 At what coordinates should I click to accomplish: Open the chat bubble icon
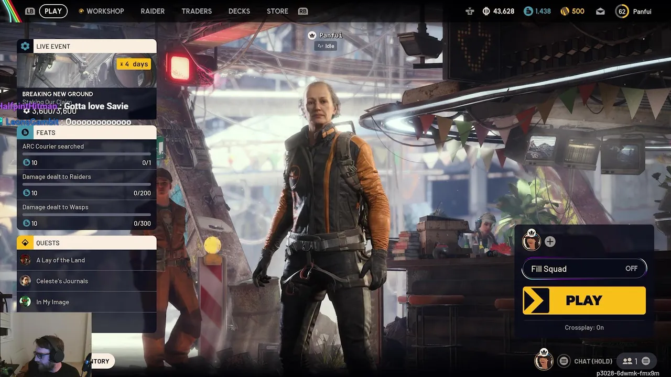(x=564, y=361)
